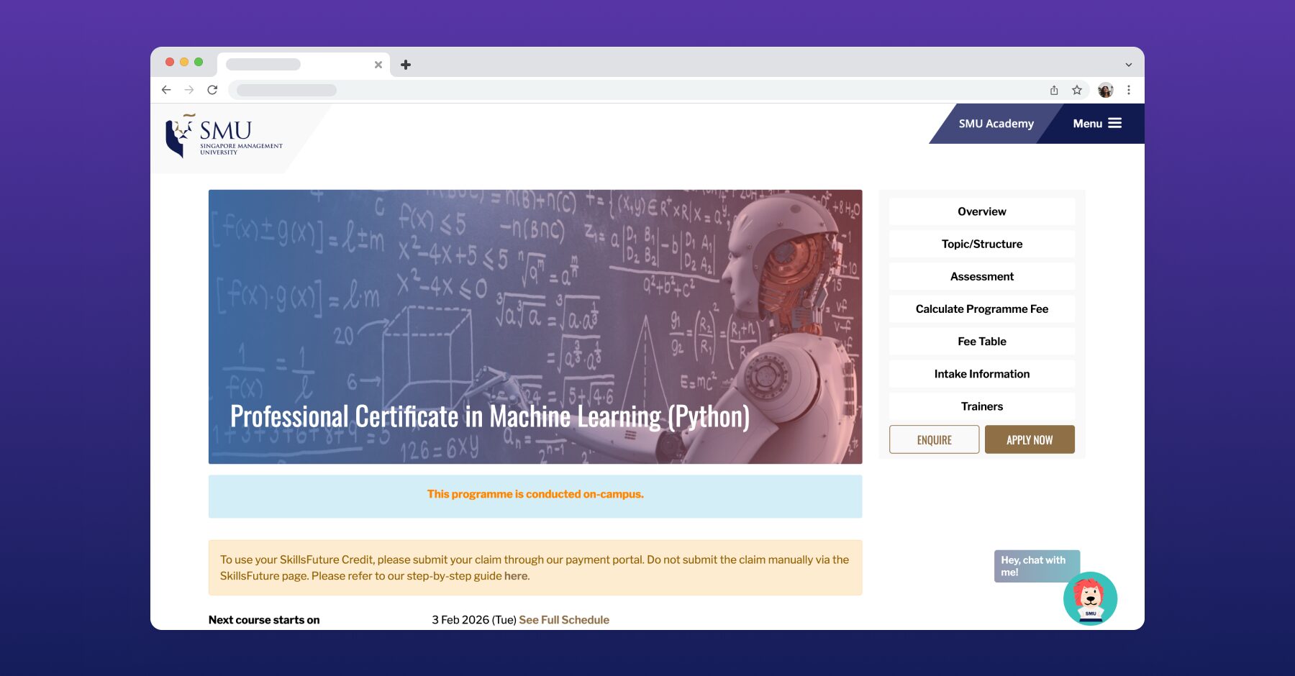Bookmark the page via the star icon
Image resolution: width=1295 pixels, height=676 pixels.
[1077, 90]
